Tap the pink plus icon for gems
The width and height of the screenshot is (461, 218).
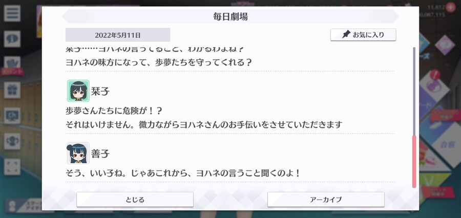pos(450,7)
